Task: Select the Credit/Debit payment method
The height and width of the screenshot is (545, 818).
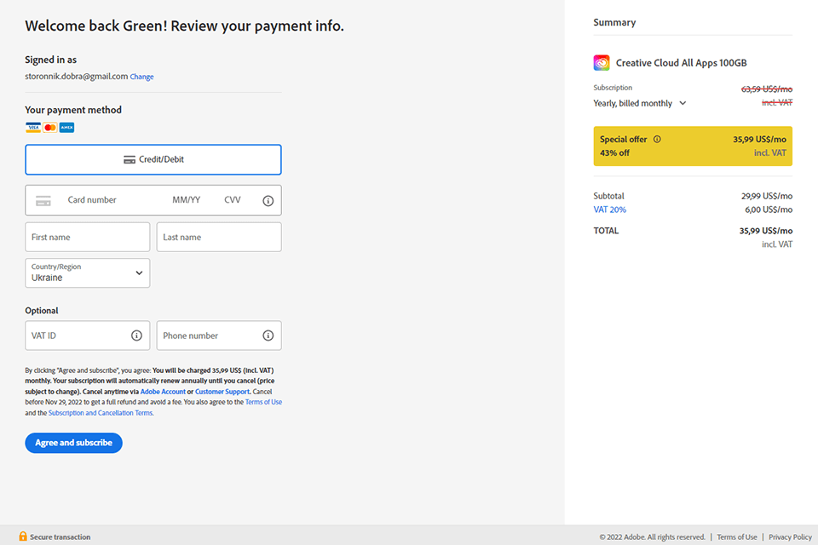Action: pyautogui.click(x=153, y=159)
